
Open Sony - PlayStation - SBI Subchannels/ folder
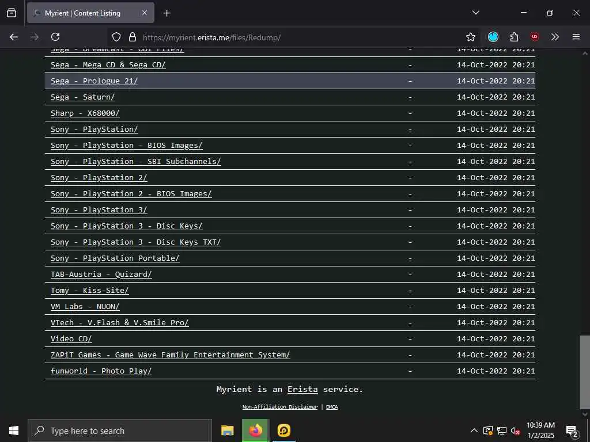pos(136,162)
